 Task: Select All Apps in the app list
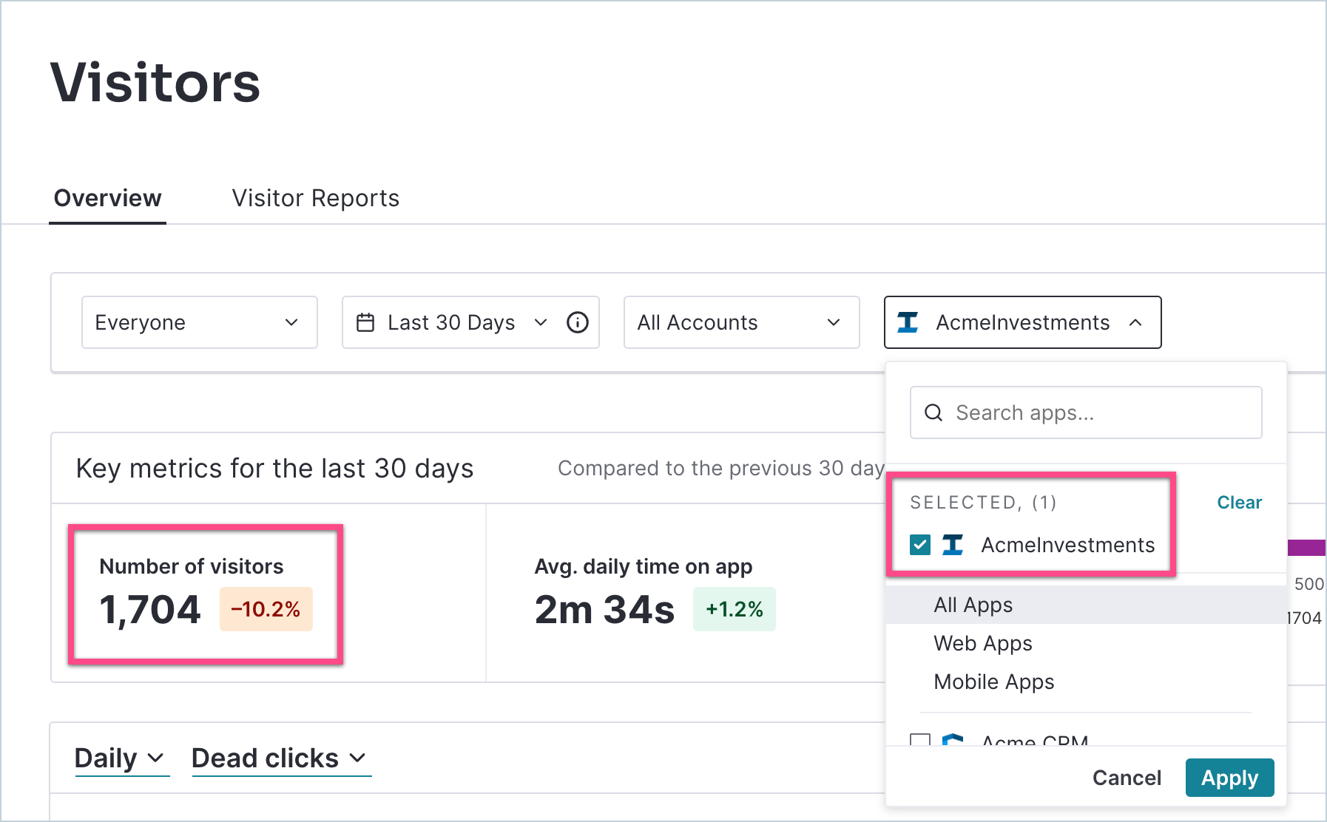click(1086, 605)
